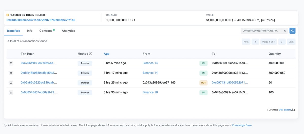Click age '3 hrs 5 mins ago'

point(115,63)
